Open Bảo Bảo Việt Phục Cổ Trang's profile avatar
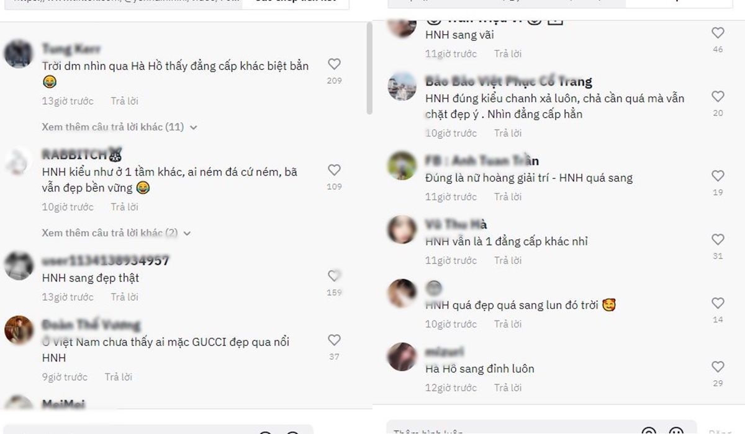The height and width of the screenshot is (434, 745). click(x=402, y=86)
